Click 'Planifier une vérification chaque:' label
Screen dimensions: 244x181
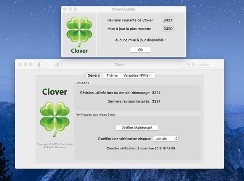(x=125, y=139)
